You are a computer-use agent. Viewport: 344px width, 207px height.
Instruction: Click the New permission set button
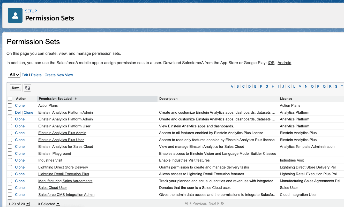click(16, 88)
